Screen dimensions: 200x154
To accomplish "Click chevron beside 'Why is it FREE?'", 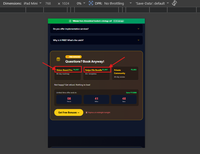I will tap(138, 40).
